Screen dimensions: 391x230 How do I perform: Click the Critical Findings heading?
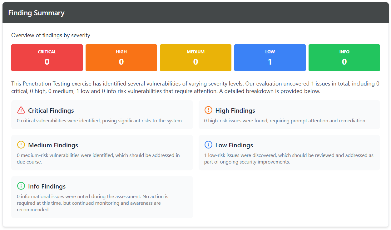(x=51, y=110)
